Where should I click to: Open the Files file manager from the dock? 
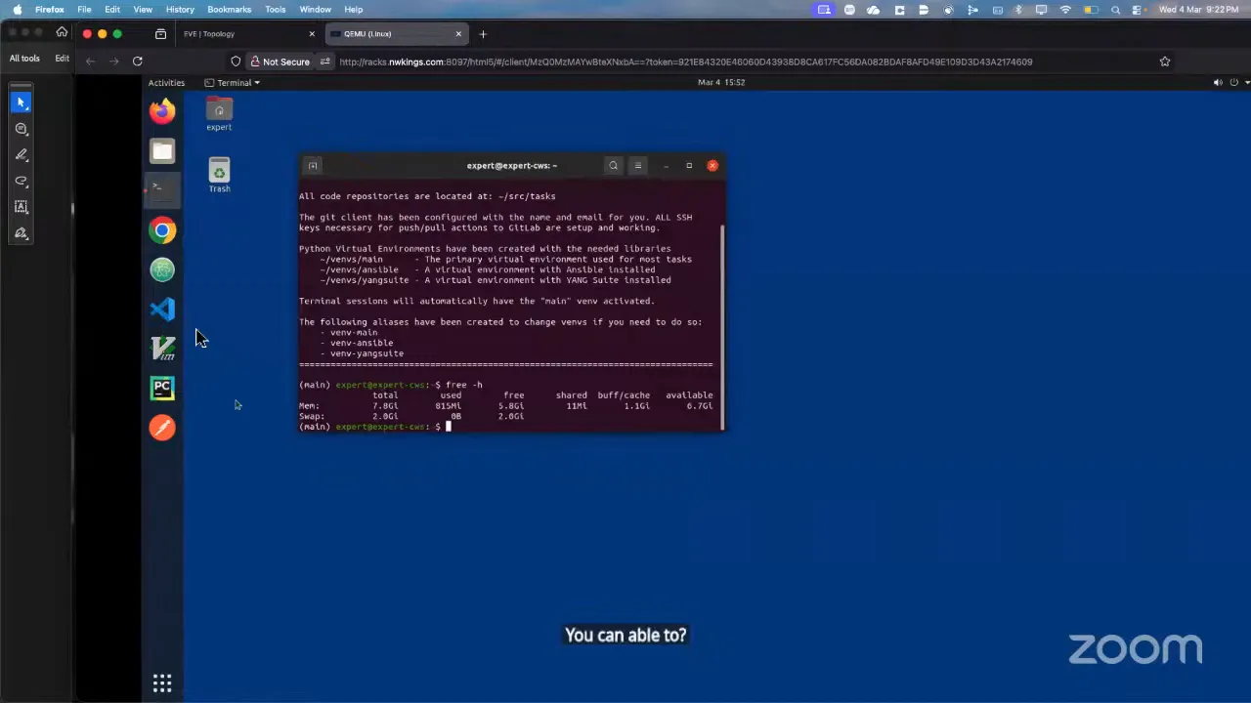162,151
